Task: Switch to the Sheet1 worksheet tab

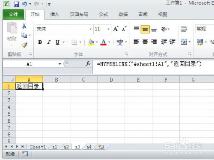Action: [x=38, y=147]
